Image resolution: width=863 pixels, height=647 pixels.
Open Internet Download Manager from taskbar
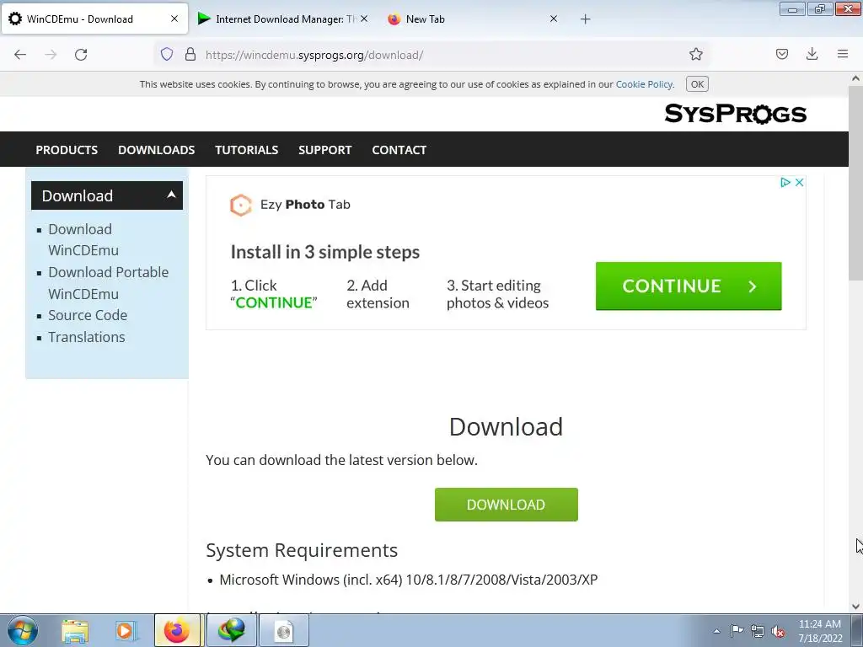pos(231,630)
